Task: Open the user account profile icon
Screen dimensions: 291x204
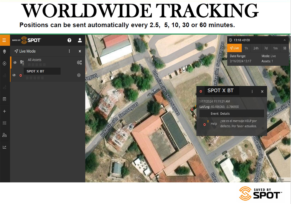Action: pos(80,40)
